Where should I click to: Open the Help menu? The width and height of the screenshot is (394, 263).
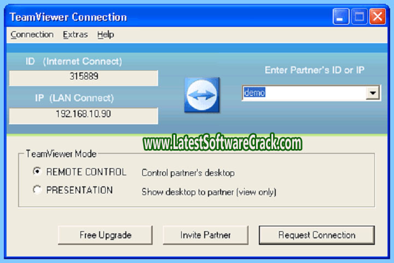pyautogui.click(x=106, y=35)
